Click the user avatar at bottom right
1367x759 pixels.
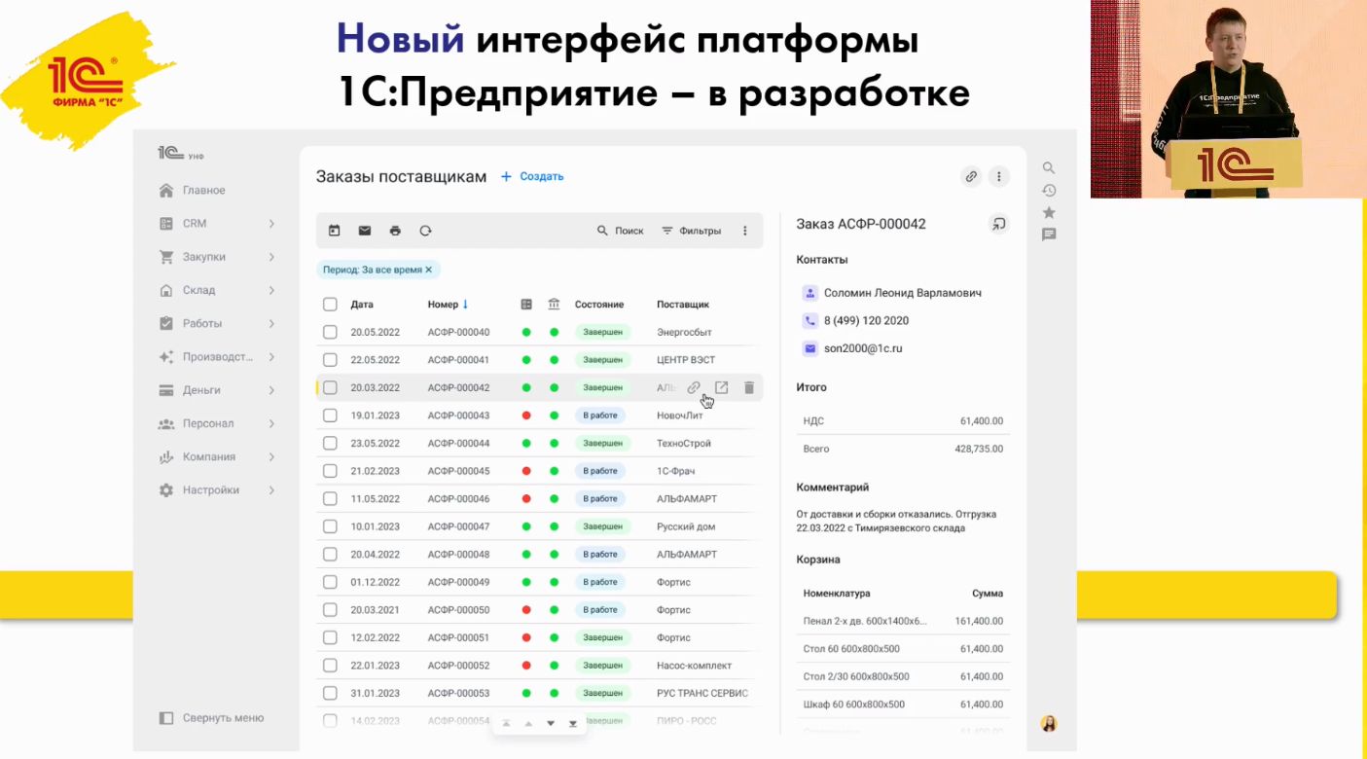[1049, 723]
